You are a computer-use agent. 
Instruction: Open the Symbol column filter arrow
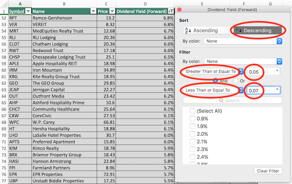pos(28,12)
